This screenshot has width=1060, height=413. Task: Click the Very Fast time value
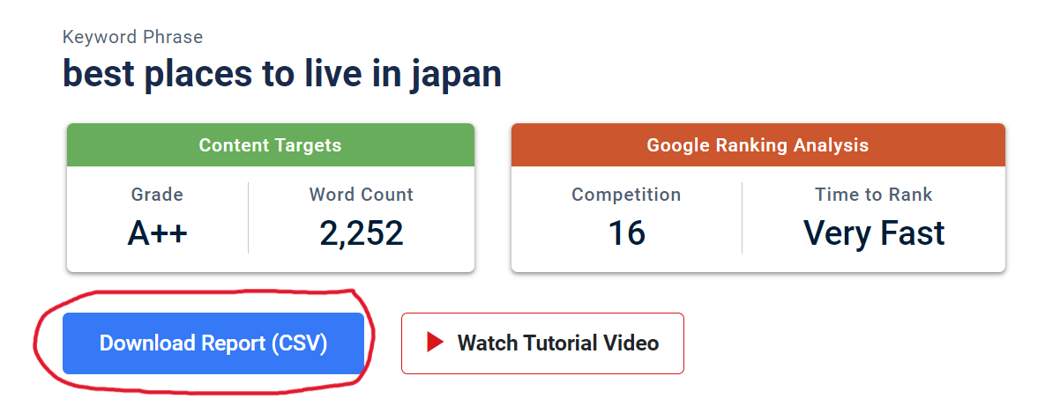point(874,233)
